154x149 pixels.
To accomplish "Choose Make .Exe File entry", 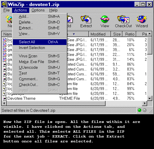I will click(40, 62).
